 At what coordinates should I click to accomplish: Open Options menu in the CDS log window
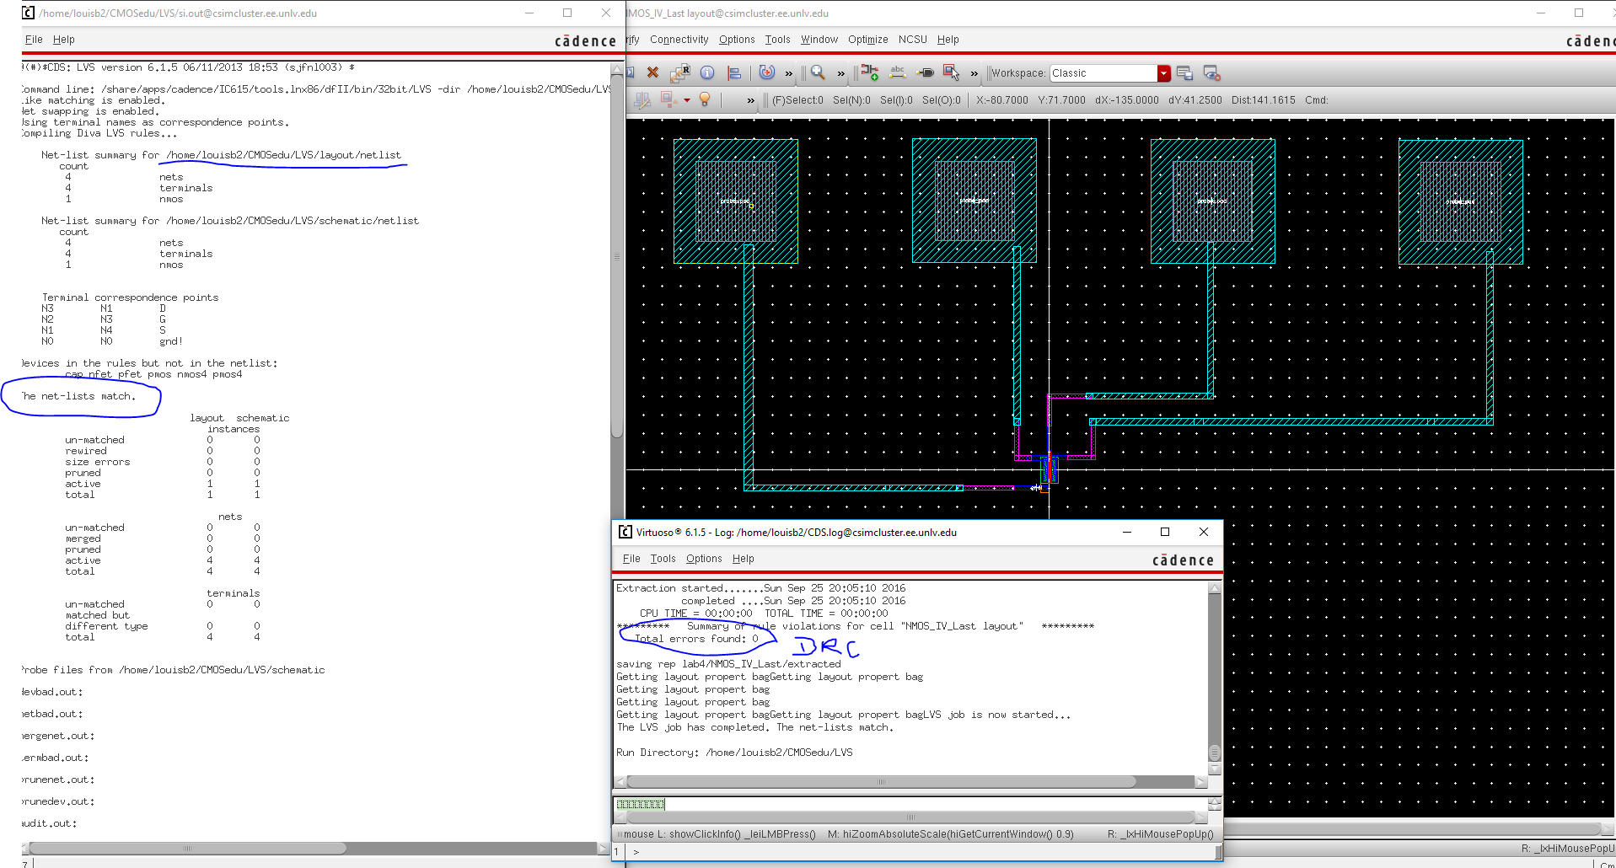[x=703, y=559]
